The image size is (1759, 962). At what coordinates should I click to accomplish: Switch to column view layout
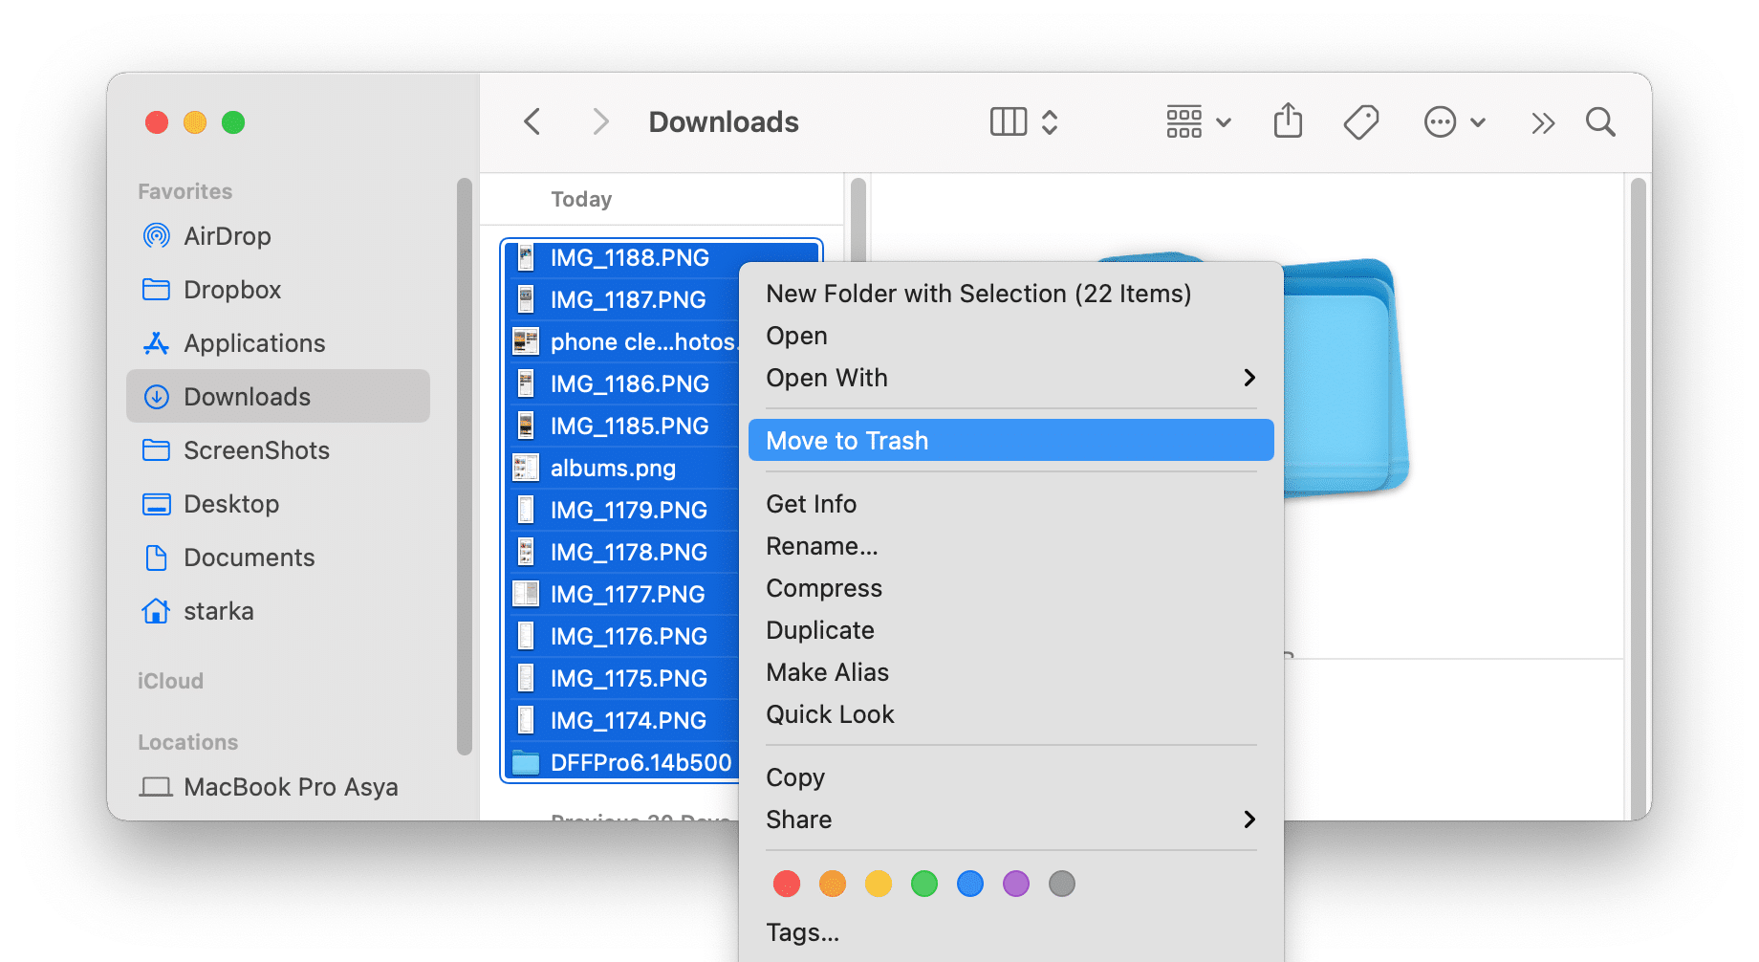tap(1007, 121)
